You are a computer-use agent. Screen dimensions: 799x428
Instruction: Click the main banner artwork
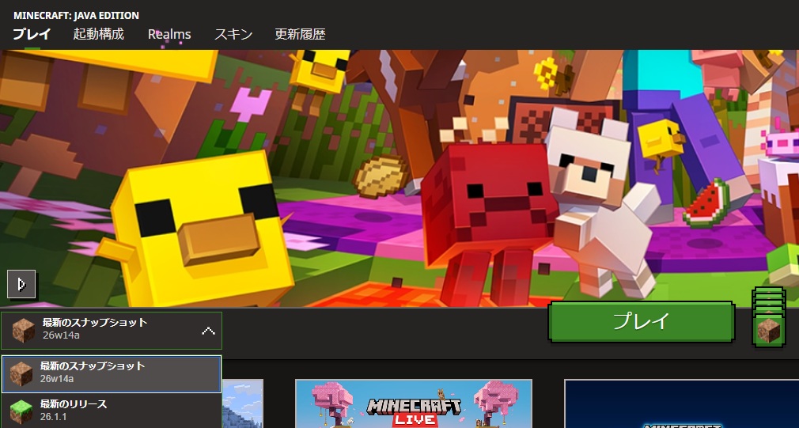399,178
